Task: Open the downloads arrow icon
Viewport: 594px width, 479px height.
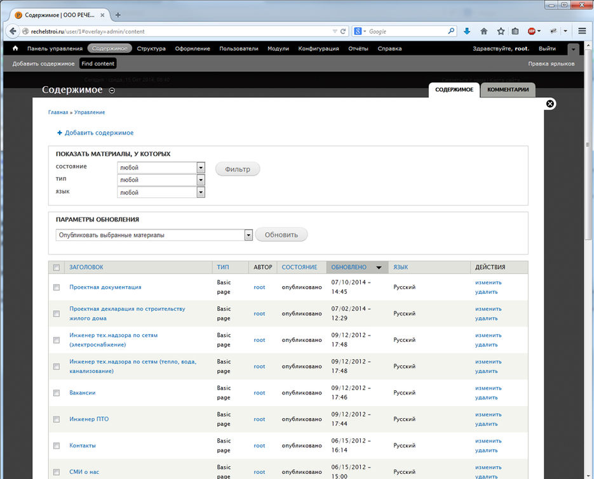Action: [467, 31]
